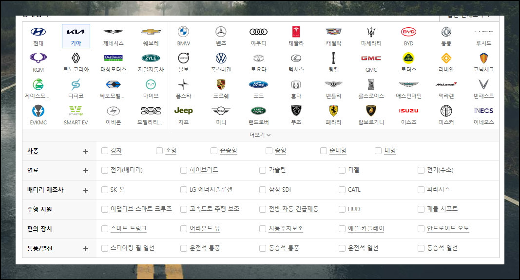Image resolution: width=520 pixels, height=280 pixels.
Task: Choose the Mercedes-Benz (벤츠) logo
Action: 221,32
